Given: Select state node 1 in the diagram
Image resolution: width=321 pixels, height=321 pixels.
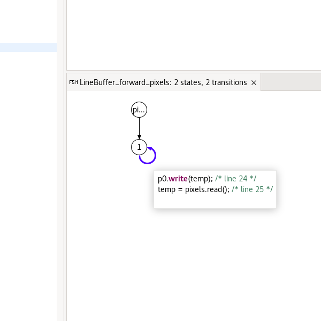Looking at the screenshot, I should tap(139, 147).
